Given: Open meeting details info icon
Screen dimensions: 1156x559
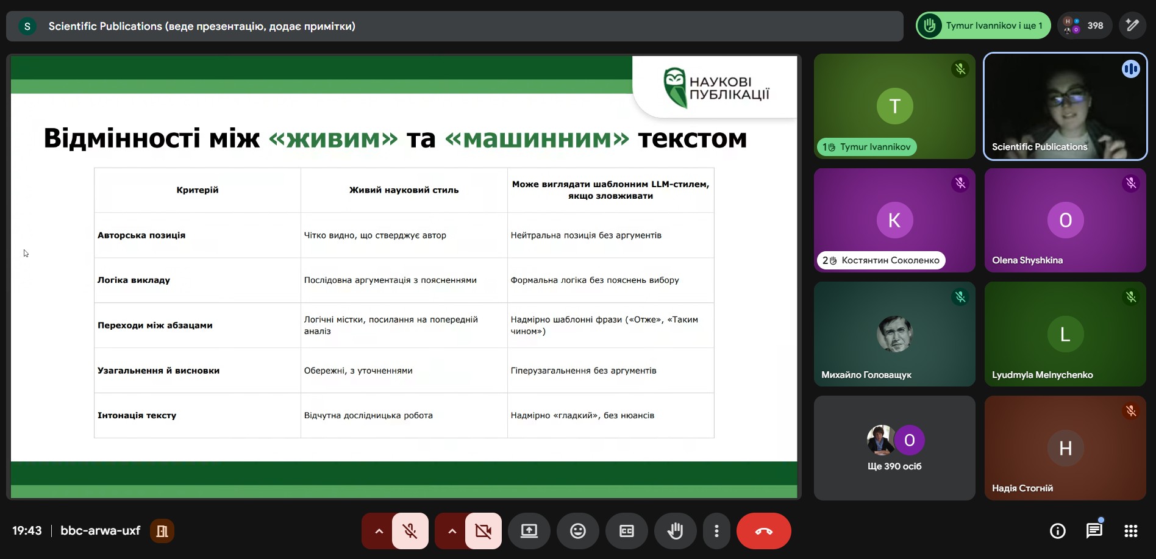Looking at the screenshot, I should click(x=1057, y=531).
